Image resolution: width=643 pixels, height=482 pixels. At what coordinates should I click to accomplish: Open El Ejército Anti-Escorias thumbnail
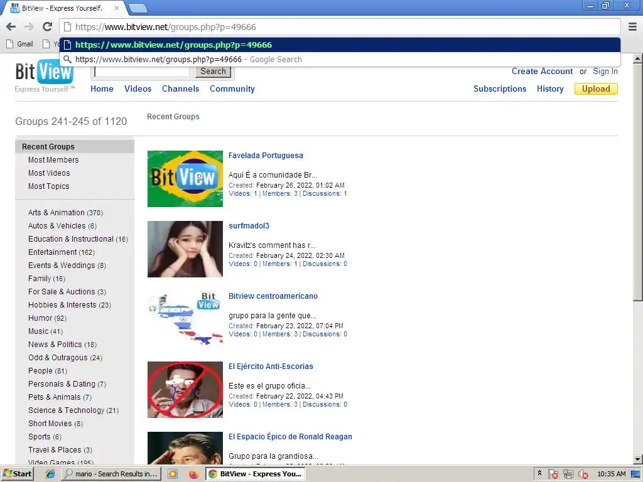click(x=185, y=390)
